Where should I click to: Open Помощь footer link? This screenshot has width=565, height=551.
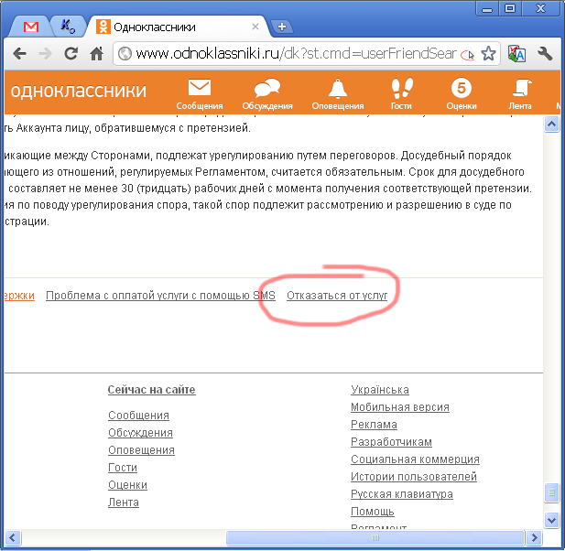tap(372, 512)
